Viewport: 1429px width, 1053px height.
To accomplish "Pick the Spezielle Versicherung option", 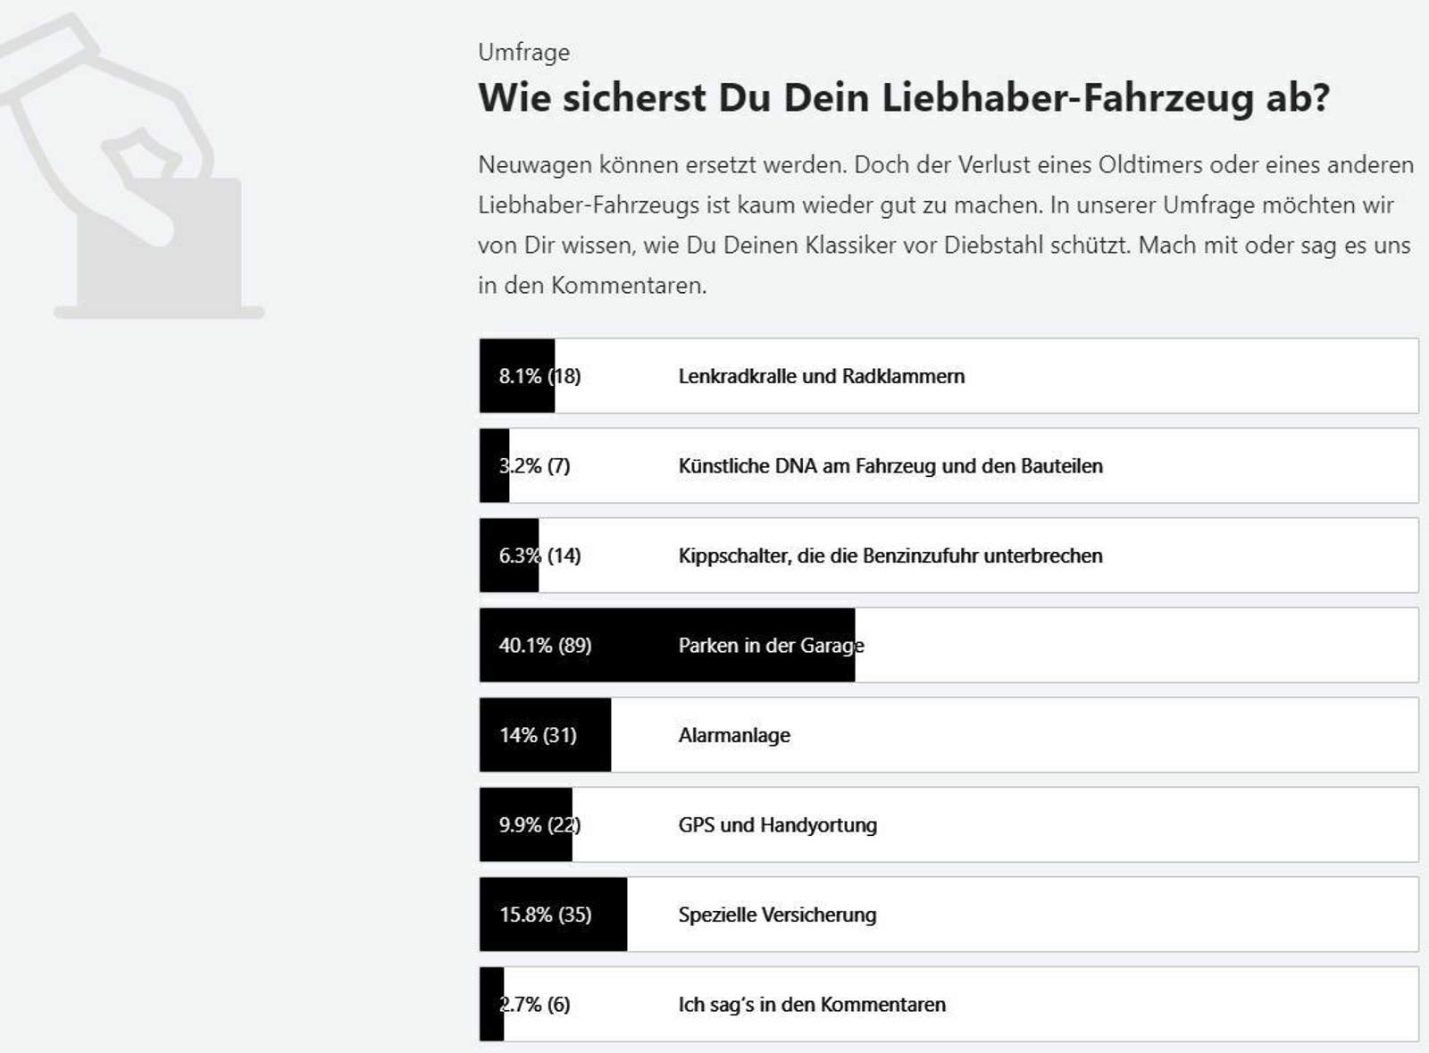I will 777,915.
